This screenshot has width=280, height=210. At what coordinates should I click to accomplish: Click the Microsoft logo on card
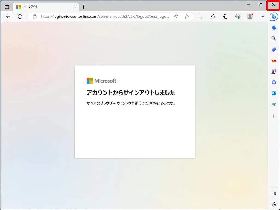(x=101, y=81)
